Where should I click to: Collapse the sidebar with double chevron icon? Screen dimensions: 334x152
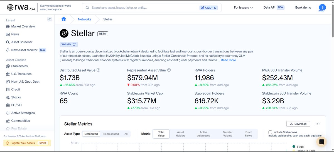click(x=50, y=19)
